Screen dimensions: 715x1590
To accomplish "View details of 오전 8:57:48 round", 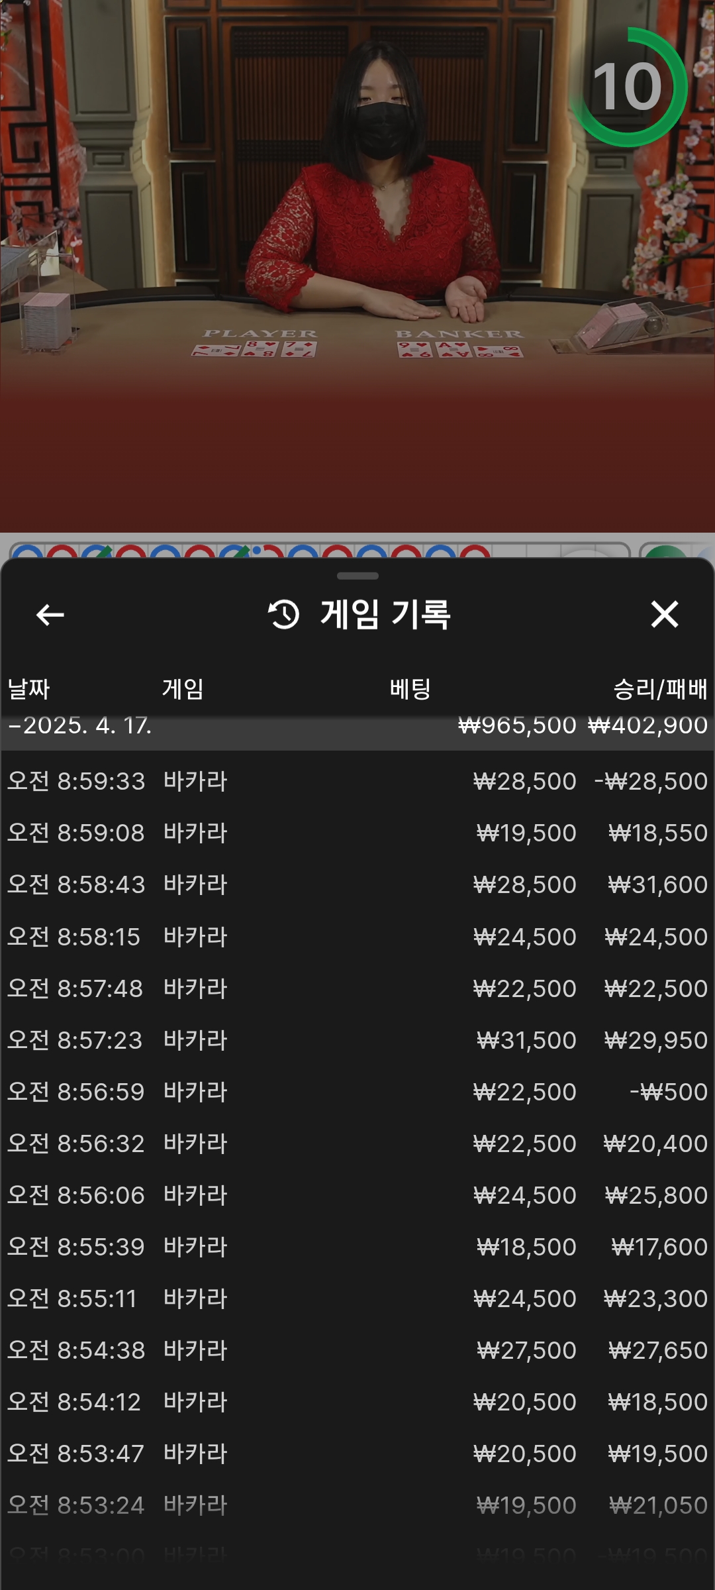I will tap(358, 988).
